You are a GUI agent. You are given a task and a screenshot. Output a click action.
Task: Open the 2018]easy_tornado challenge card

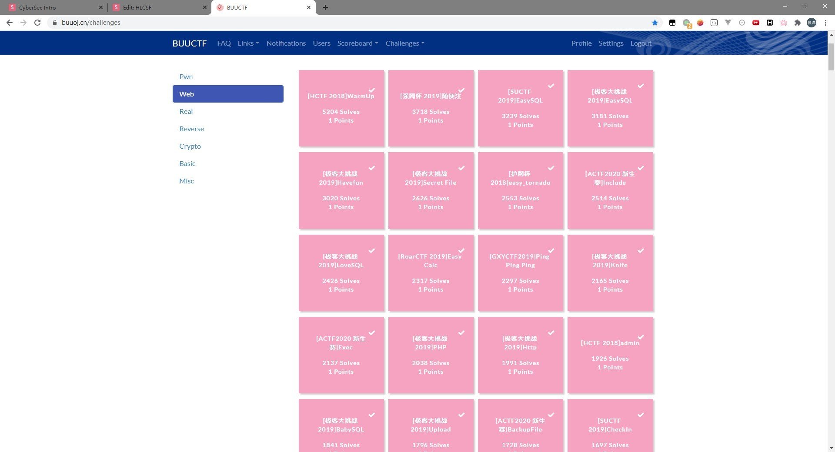(x=521, y=190)
